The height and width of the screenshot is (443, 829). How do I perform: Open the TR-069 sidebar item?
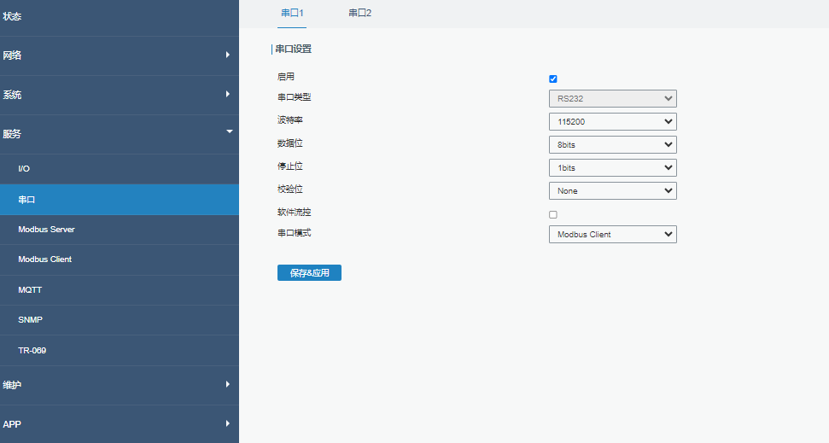tap(32, 351)
